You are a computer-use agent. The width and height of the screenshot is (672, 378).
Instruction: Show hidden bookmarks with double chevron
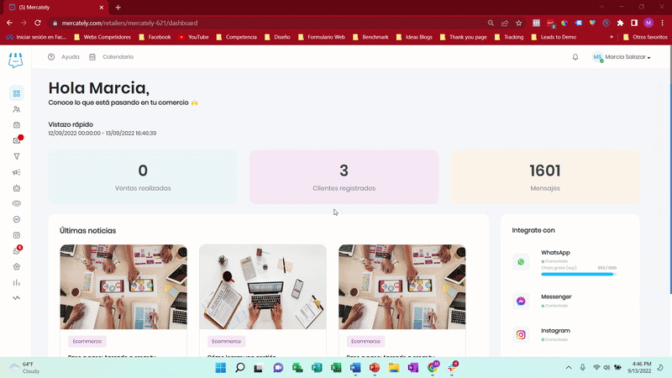[x=622, y=37]
